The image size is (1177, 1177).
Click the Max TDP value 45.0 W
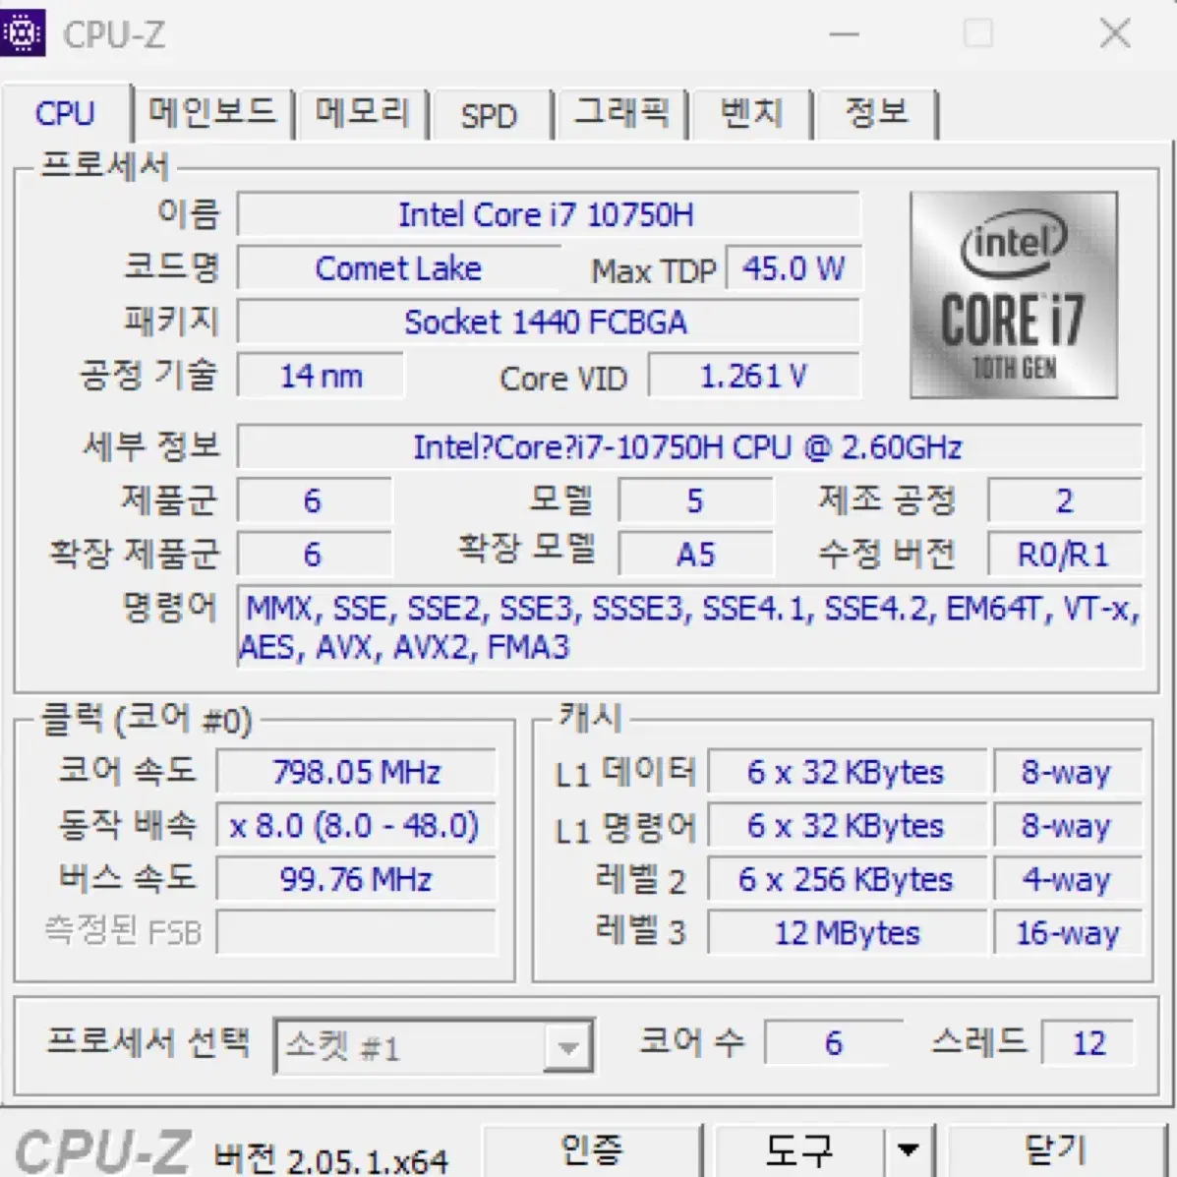(x=794, y=268)
